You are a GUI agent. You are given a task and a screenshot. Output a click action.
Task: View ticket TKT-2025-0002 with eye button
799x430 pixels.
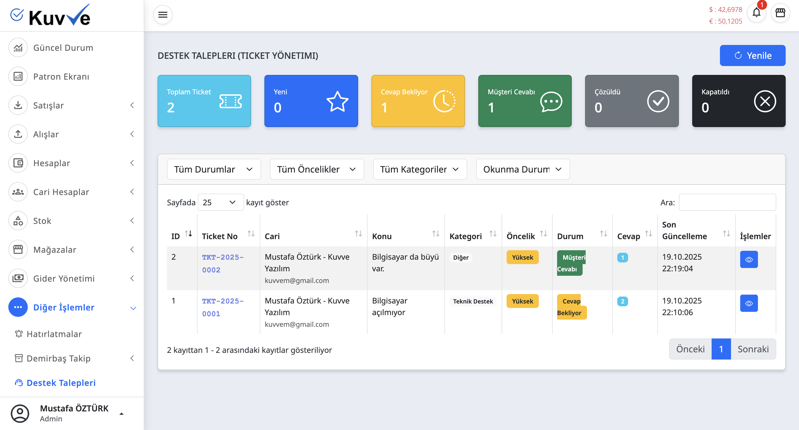[x=749, y=259]
